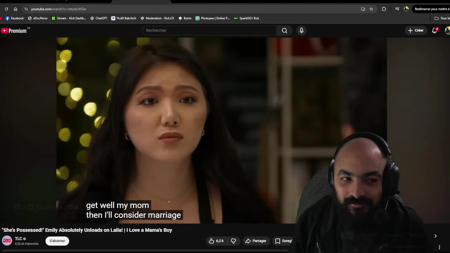Open the Créer menu button
The height and width of the screenshot is (253, 450).
pos(416,31)
